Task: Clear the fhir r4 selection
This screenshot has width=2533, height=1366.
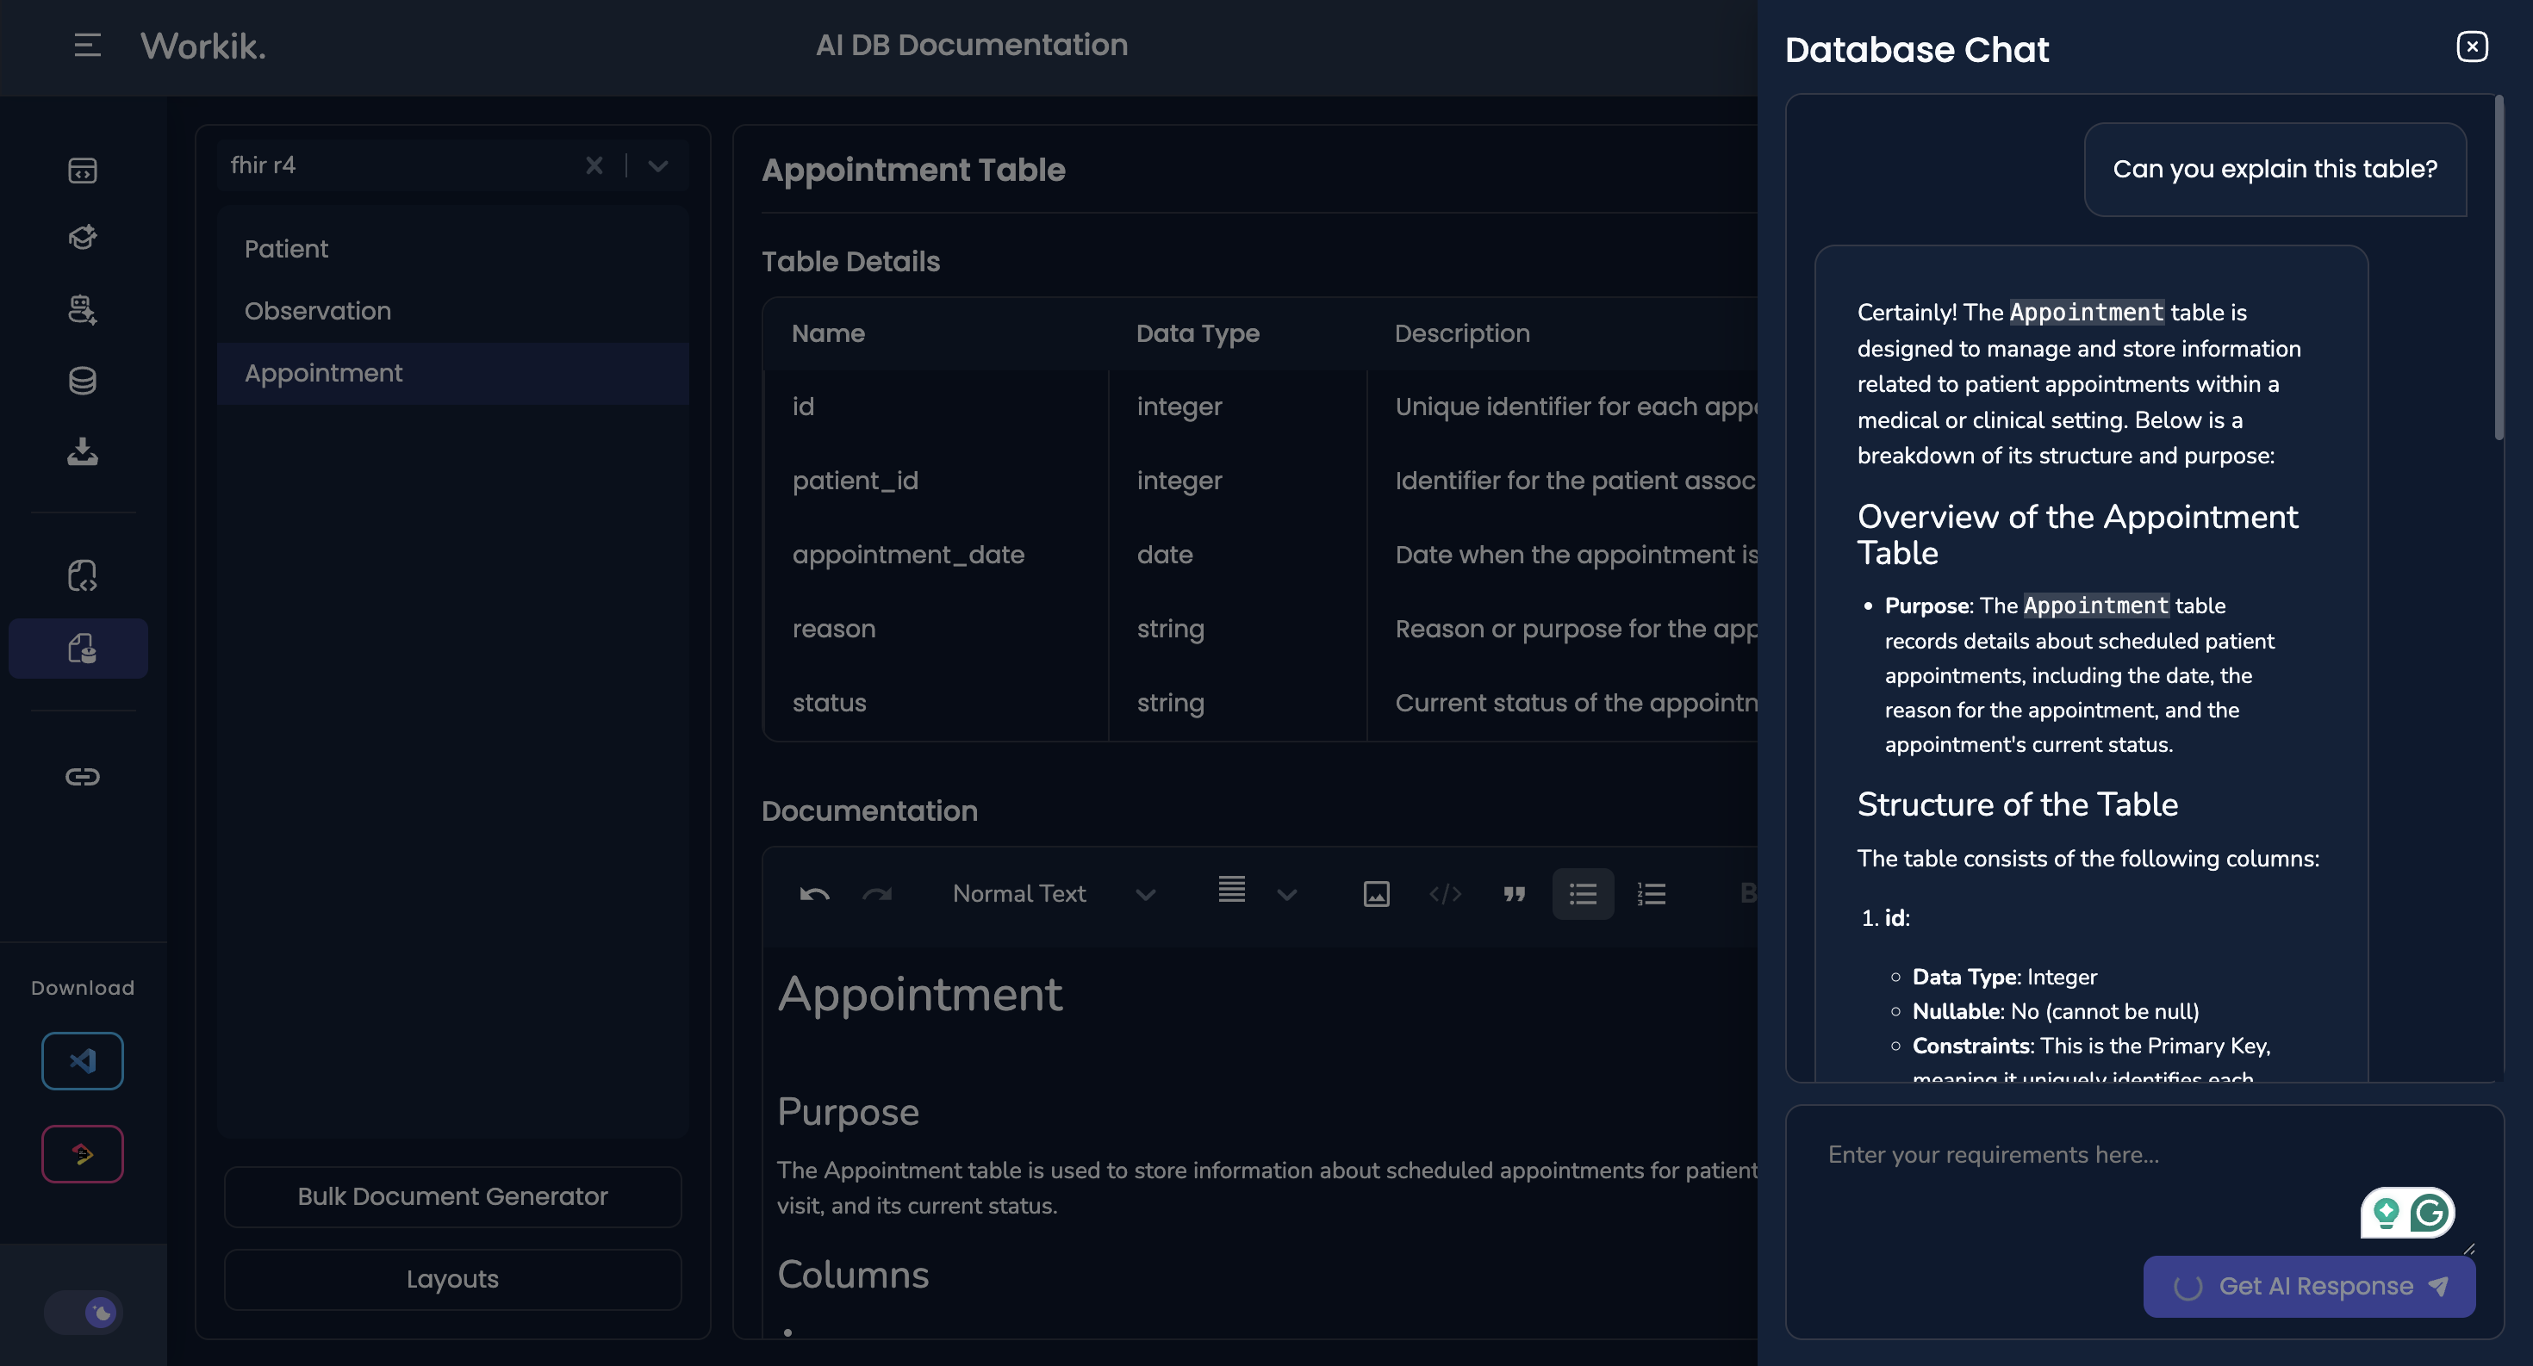Action: (594, 165)
